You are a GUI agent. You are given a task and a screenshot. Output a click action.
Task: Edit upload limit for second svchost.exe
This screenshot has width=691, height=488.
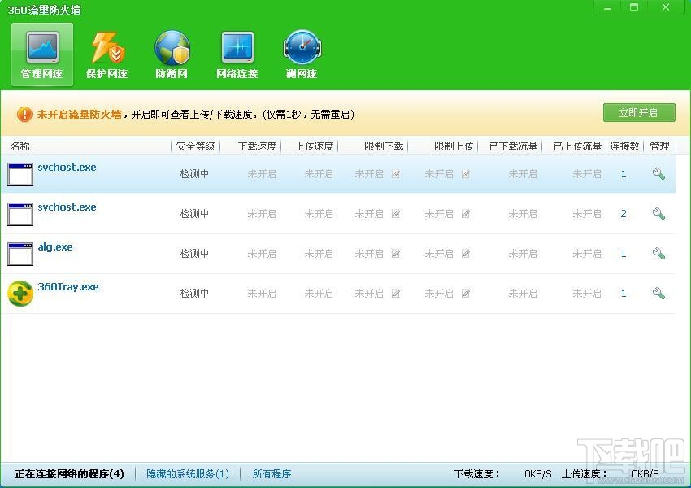pos(466,214)
